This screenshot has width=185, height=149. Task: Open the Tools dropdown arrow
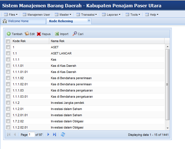[139, 15]
